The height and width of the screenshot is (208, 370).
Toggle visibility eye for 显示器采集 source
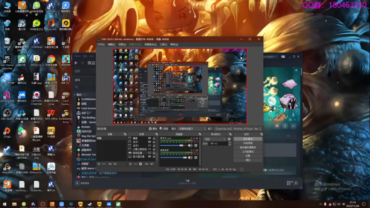pos(149,156)
